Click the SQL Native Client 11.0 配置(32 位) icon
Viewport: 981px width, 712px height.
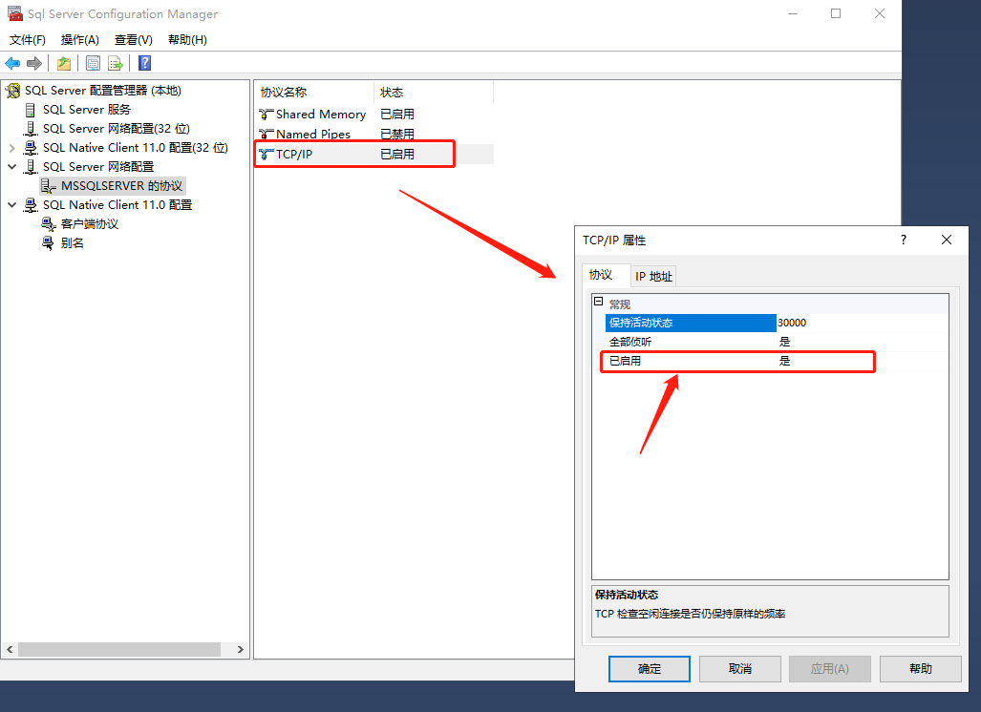(30, 148)
